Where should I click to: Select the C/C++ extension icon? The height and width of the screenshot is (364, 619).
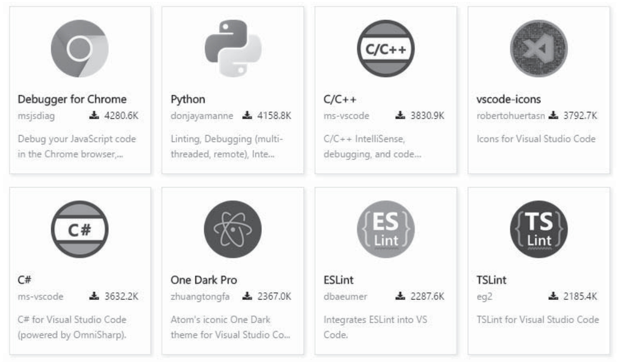(x=386, y=49)
